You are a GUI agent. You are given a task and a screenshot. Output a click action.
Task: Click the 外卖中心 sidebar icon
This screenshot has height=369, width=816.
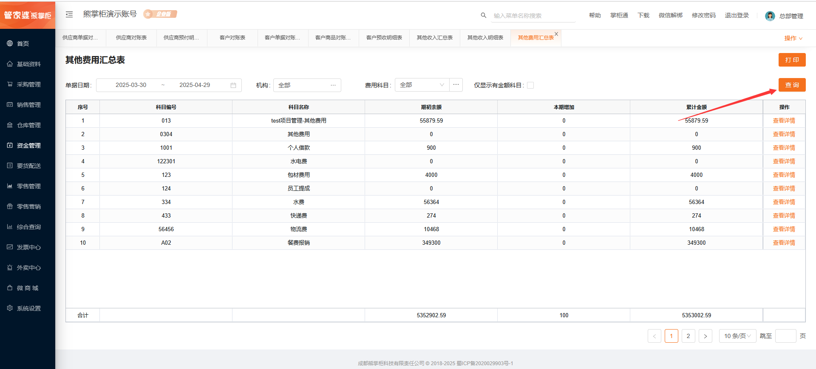(10, 267)
